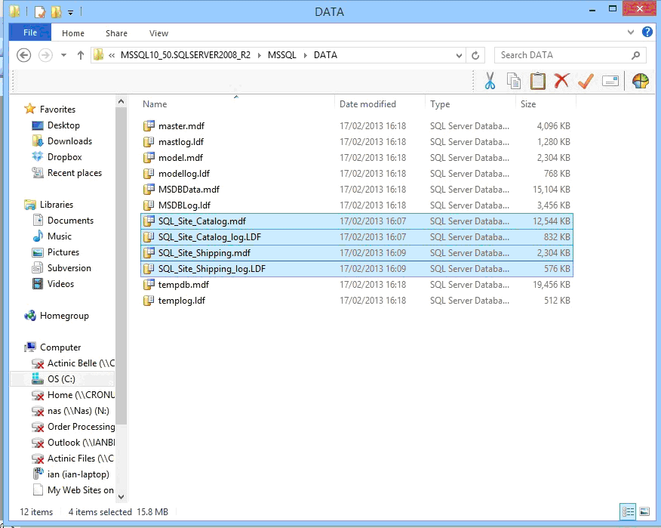Click the colorful Windows shell icon

(640, 81)
